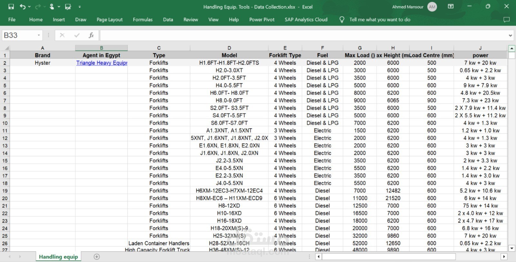Click the Cancel X icon in formula bar
The image size is (516, 262).
[62, 35]
